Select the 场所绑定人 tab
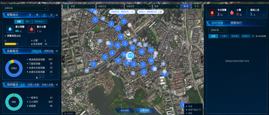This screenshot has width=269, height=115. coord(40,22)
